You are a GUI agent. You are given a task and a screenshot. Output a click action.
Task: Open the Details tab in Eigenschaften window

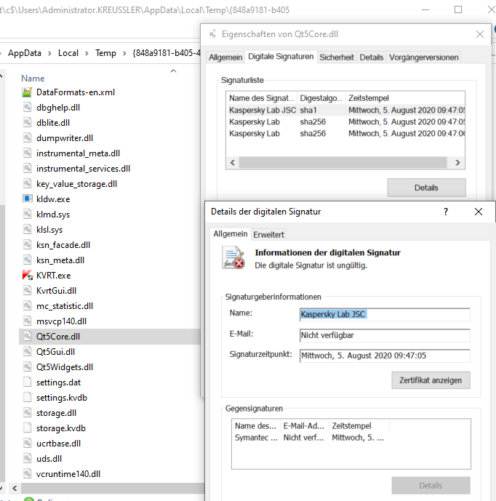pos(372,57)
